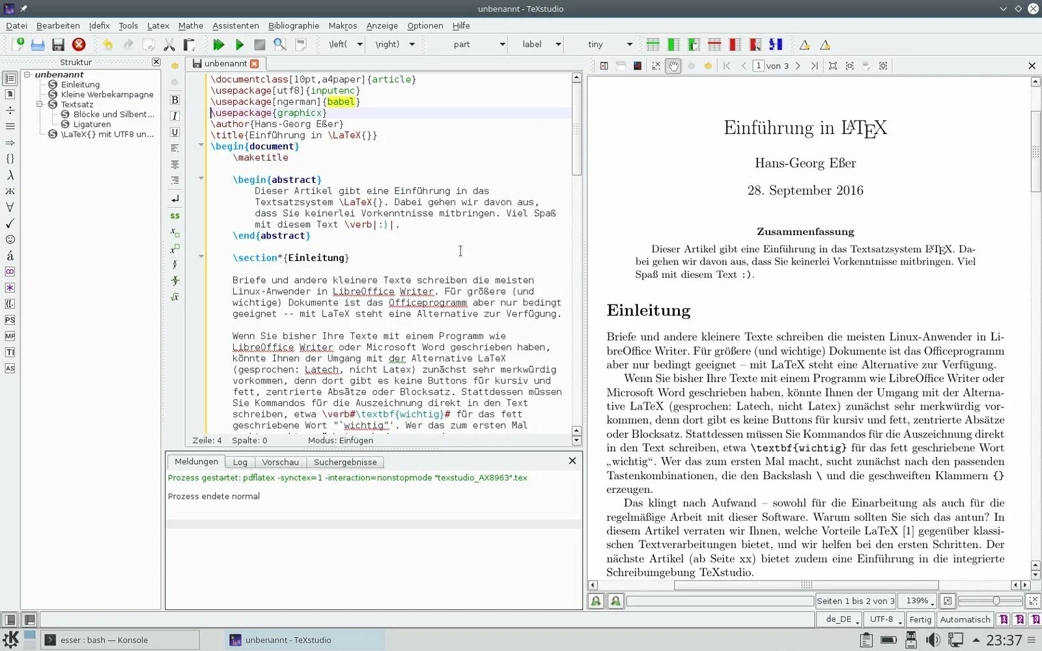Remove table row using the red row icon

point(714,44)
